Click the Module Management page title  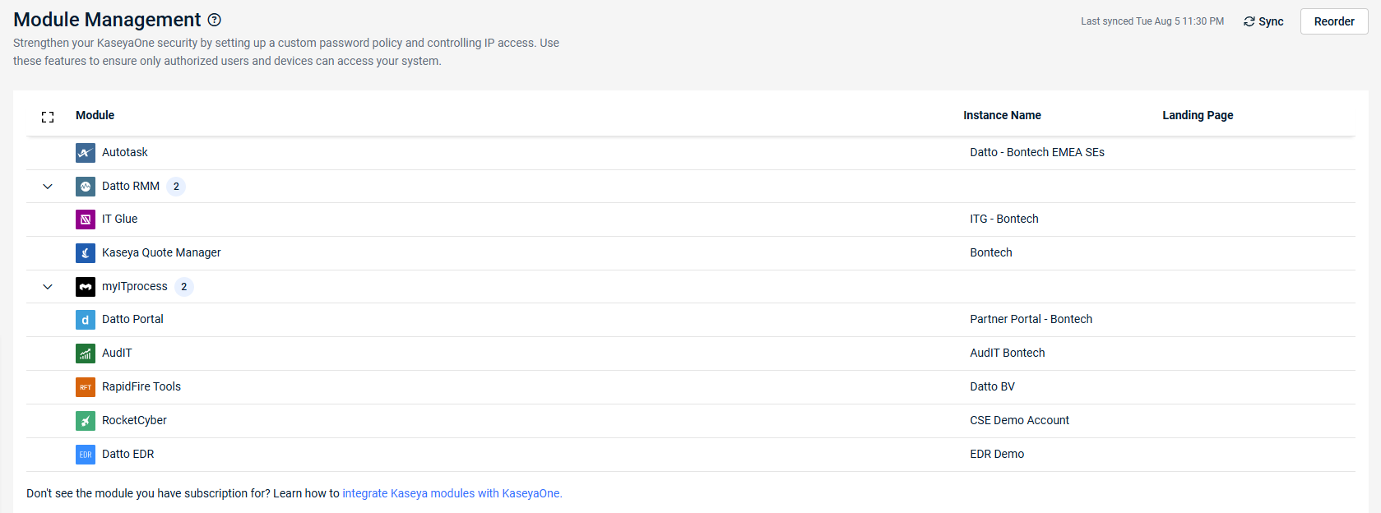coord(107,20)
